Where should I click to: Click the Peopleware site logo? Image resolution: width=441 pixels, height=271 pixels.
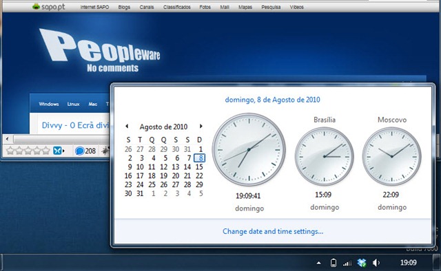[100, 50]
